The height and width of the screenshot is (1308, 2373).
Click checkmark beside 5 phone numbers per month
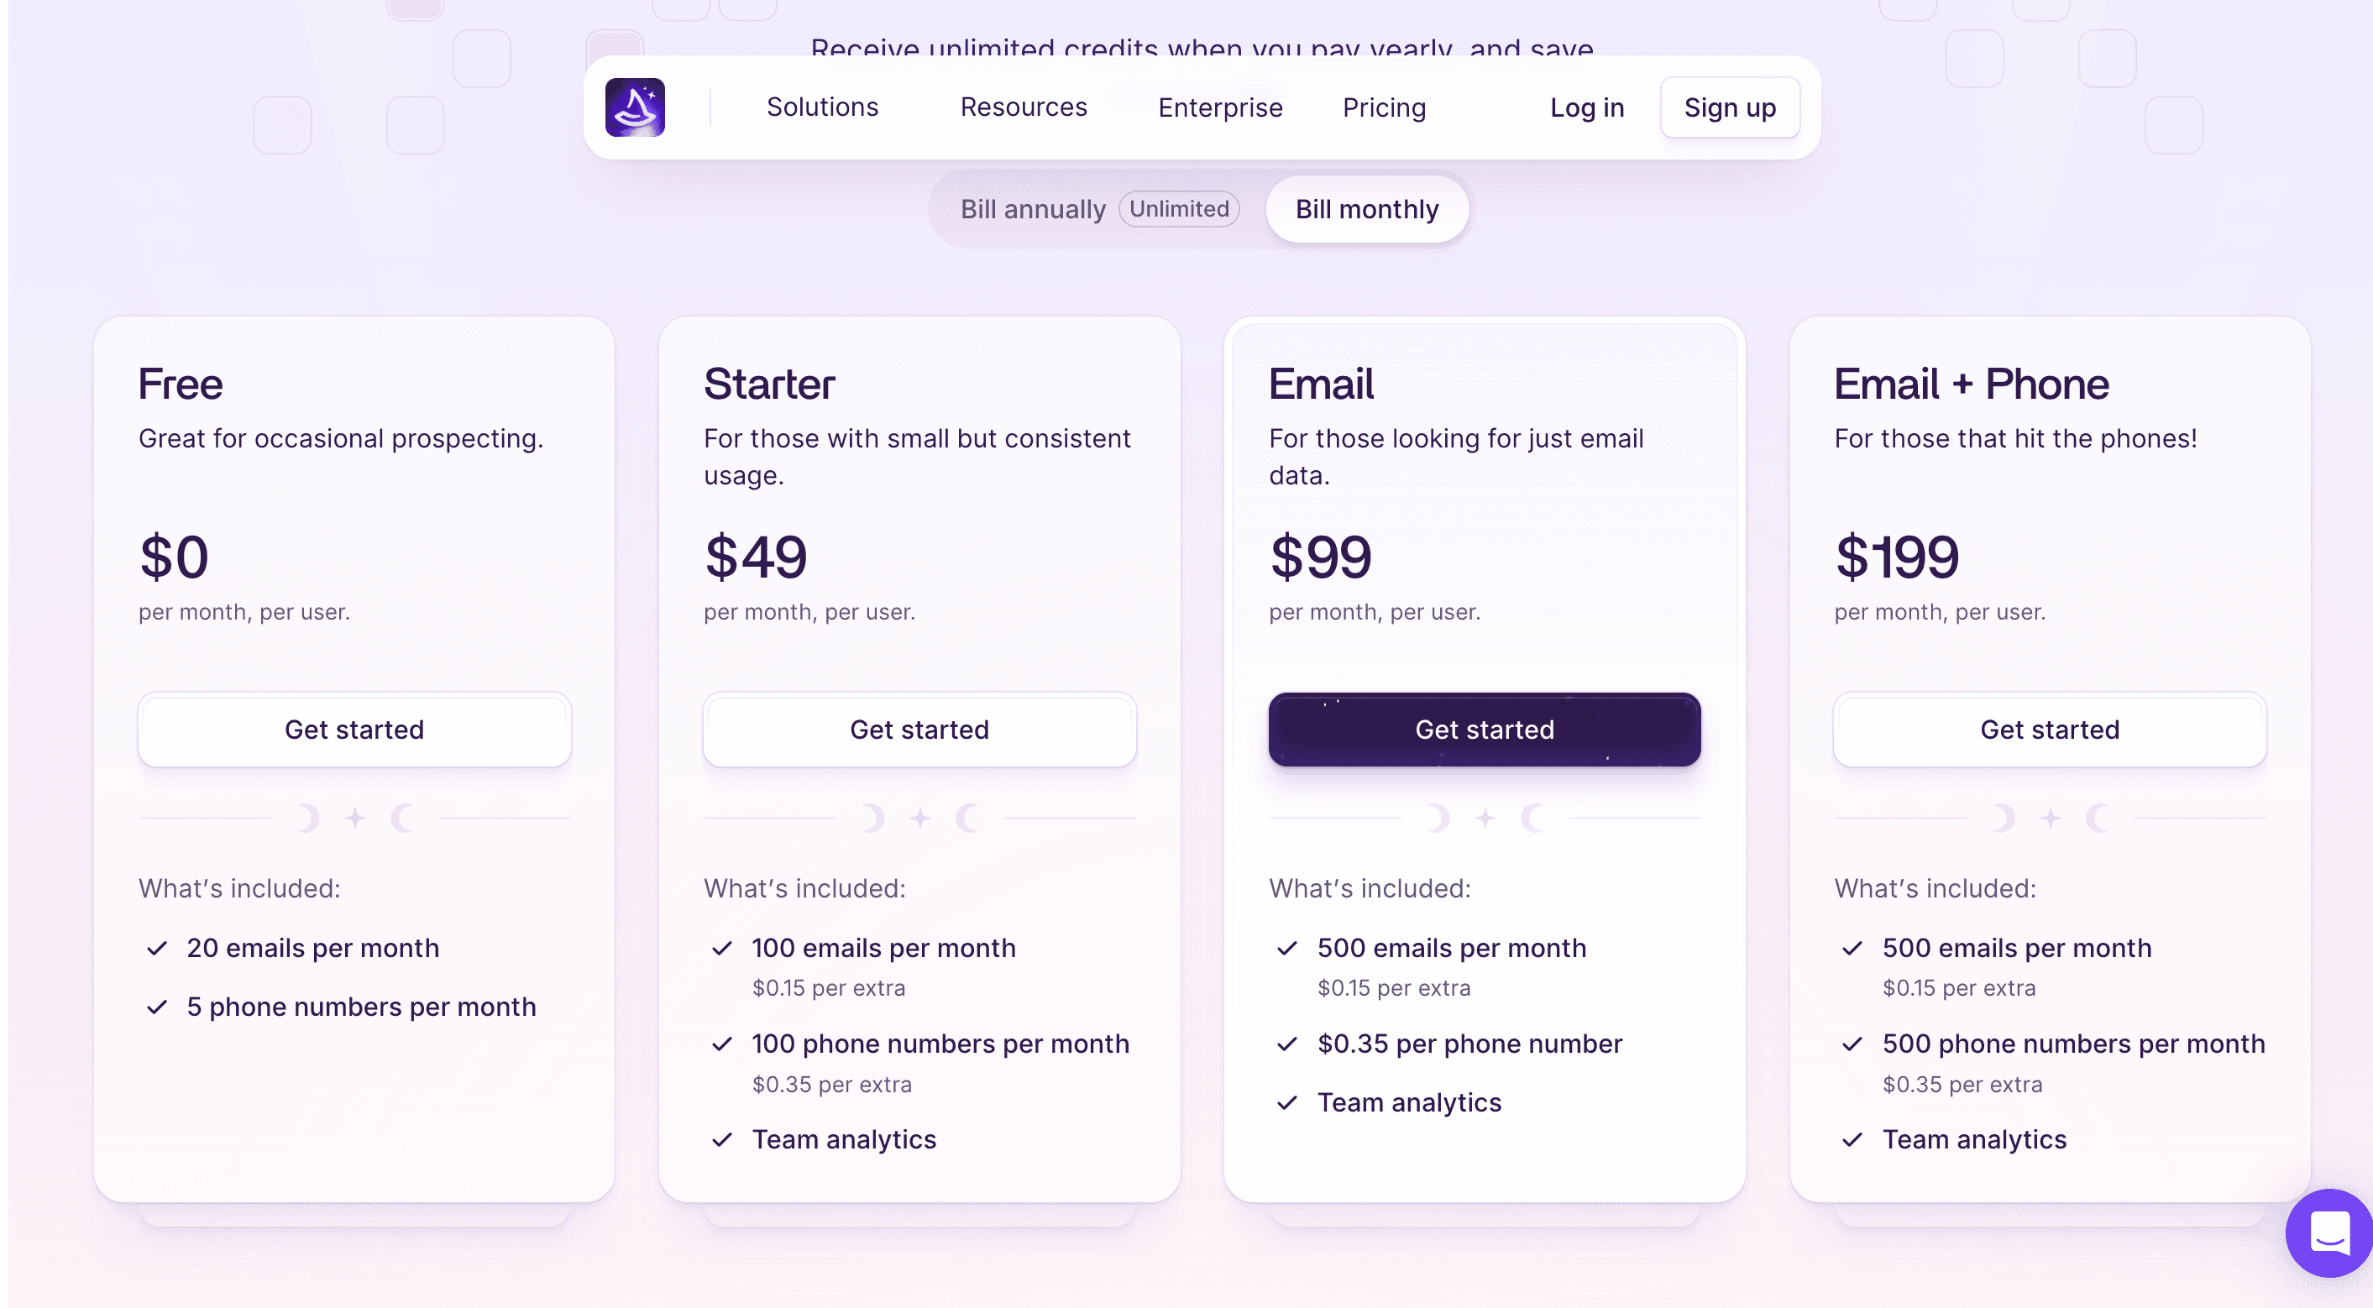coord(156,1007)
